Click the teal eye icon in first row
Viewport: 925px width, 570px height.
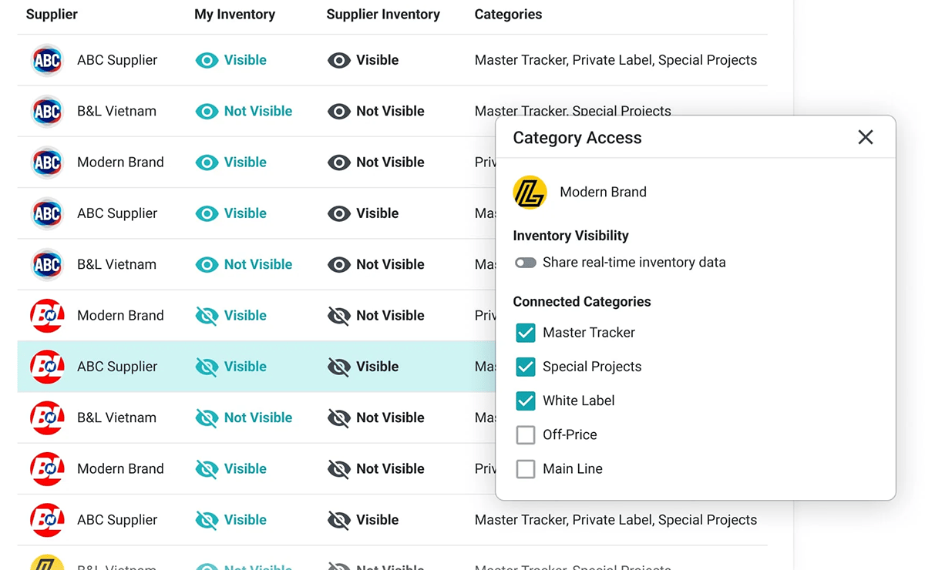click(x=207, y=60)
